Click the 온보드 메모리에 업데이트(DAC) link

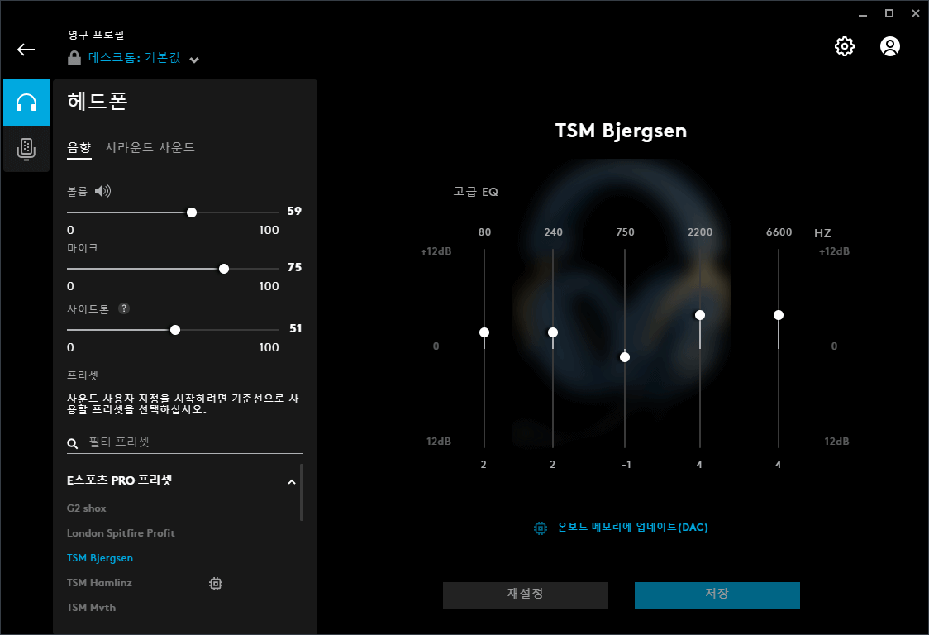coord(633,527)
